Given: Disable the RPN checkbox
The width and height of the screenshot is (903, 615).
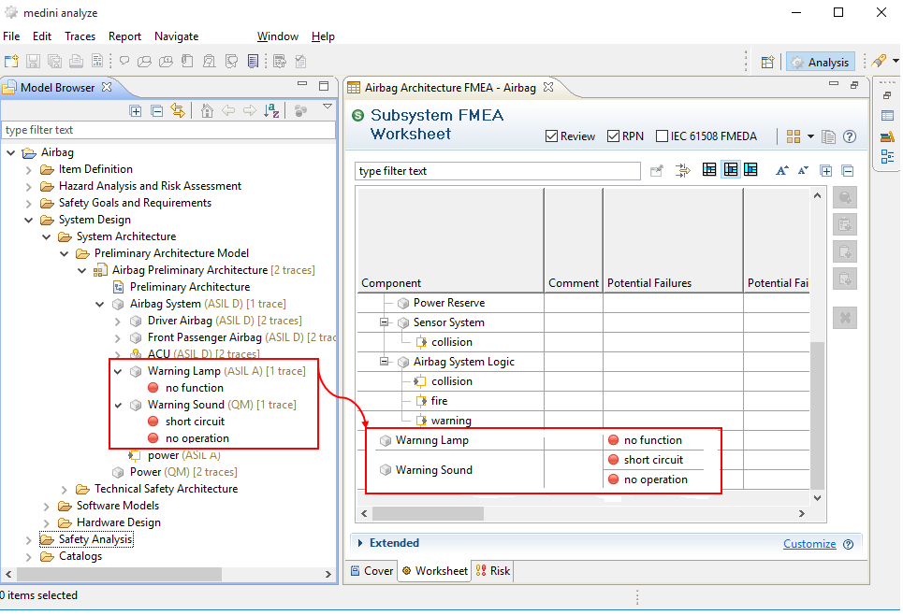Looking at the screenshot, I should [x=614, y=136].
